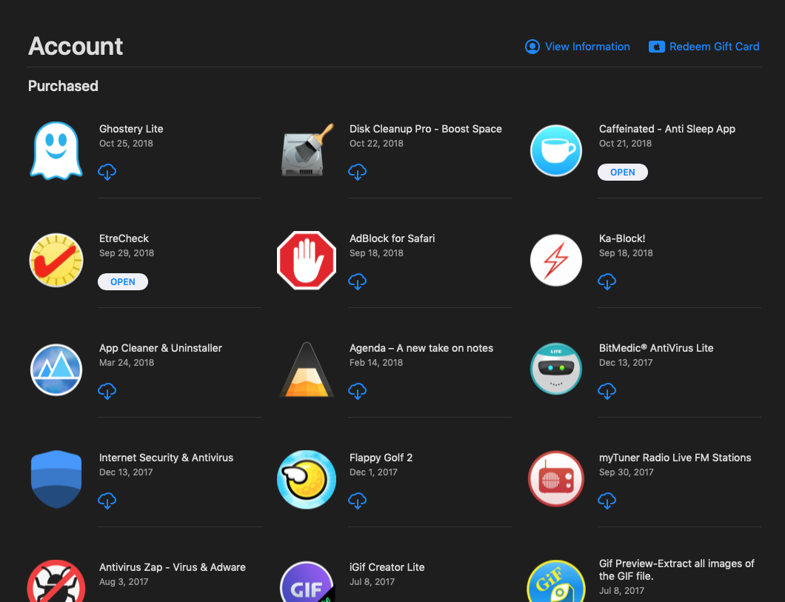Download Ka-Block! via cloud icon
785x602 pixels.
click(607, 281)
